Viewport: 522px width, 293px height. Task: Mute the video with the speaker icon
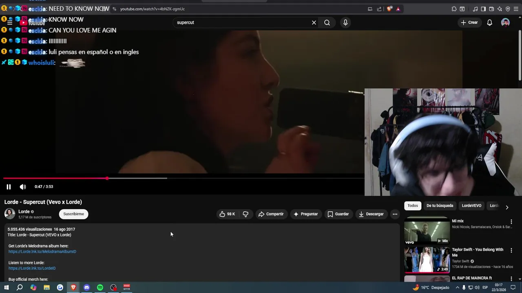23,187
